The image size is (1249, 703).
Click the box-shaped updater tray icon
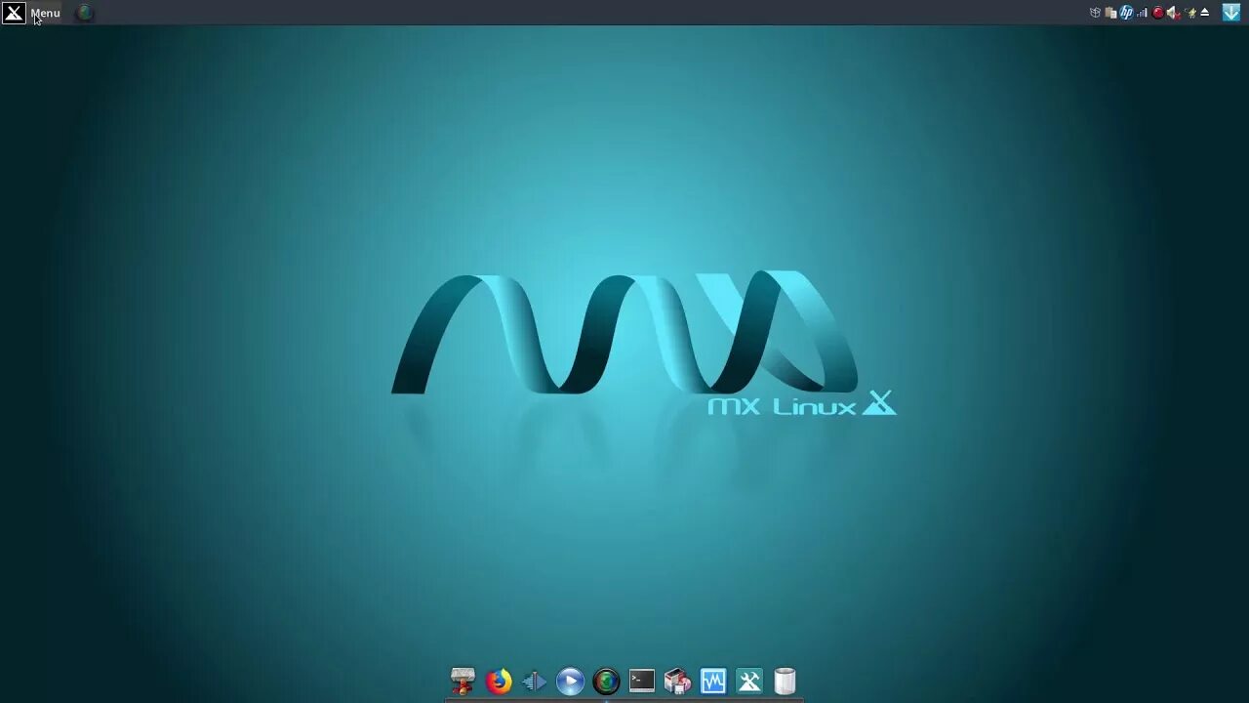[1095, 13]
